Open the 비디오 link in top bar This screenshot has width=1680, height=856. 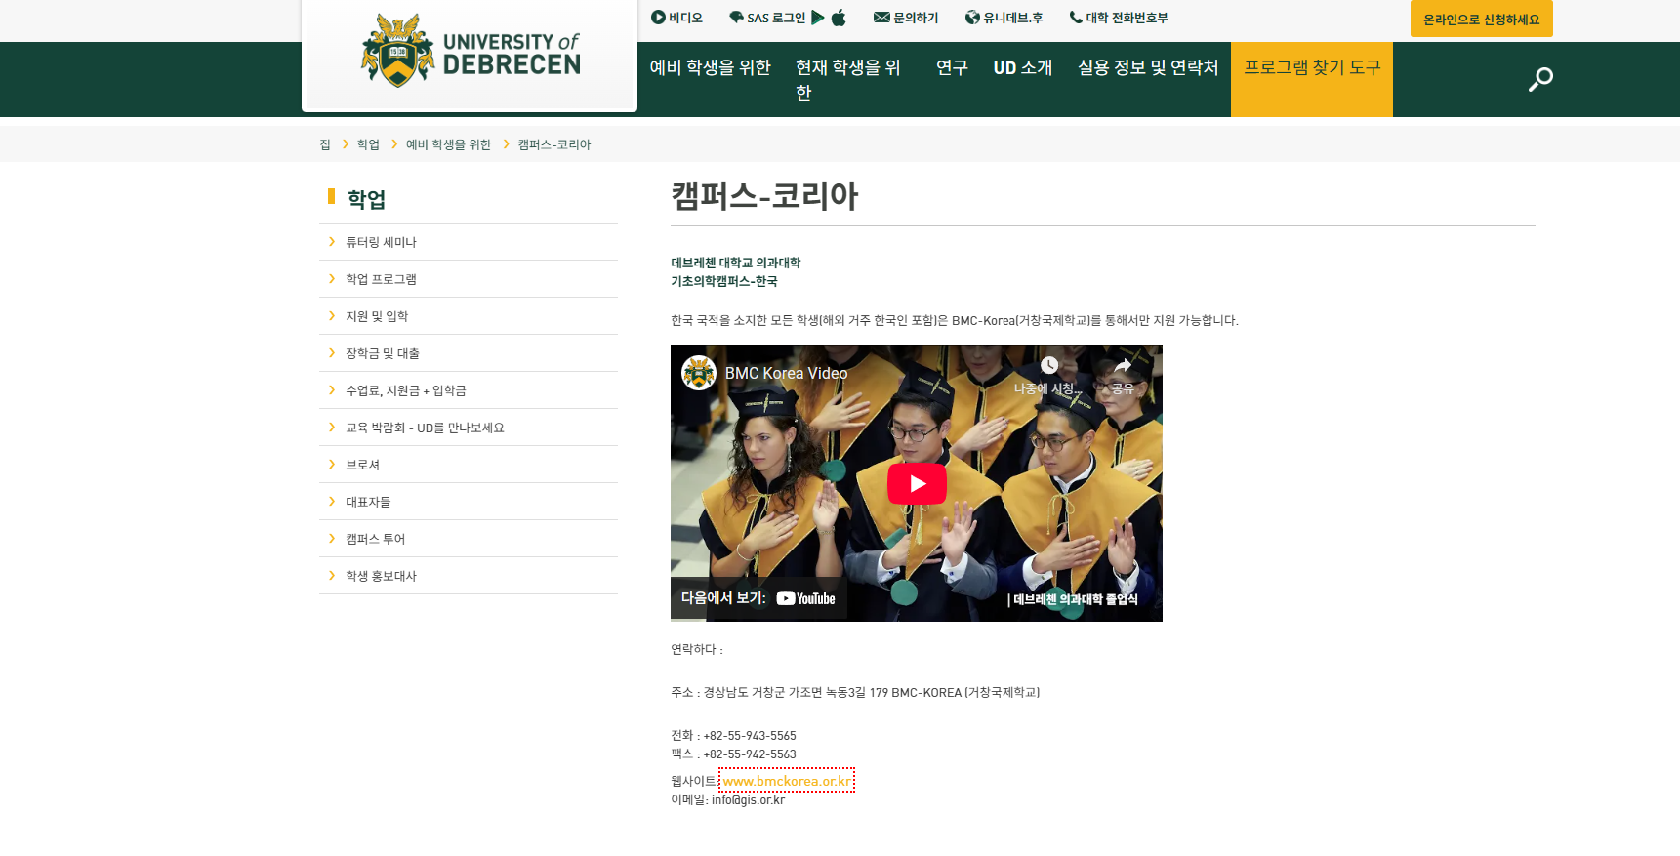(x=676, y=18)
